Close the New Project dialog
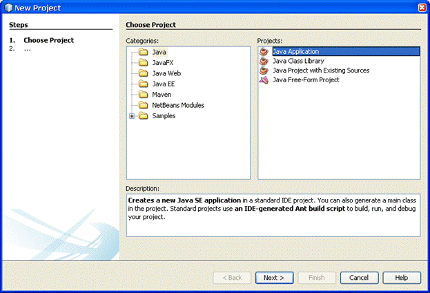Viewport: 430px width, 293px height. tap(422, 8)
